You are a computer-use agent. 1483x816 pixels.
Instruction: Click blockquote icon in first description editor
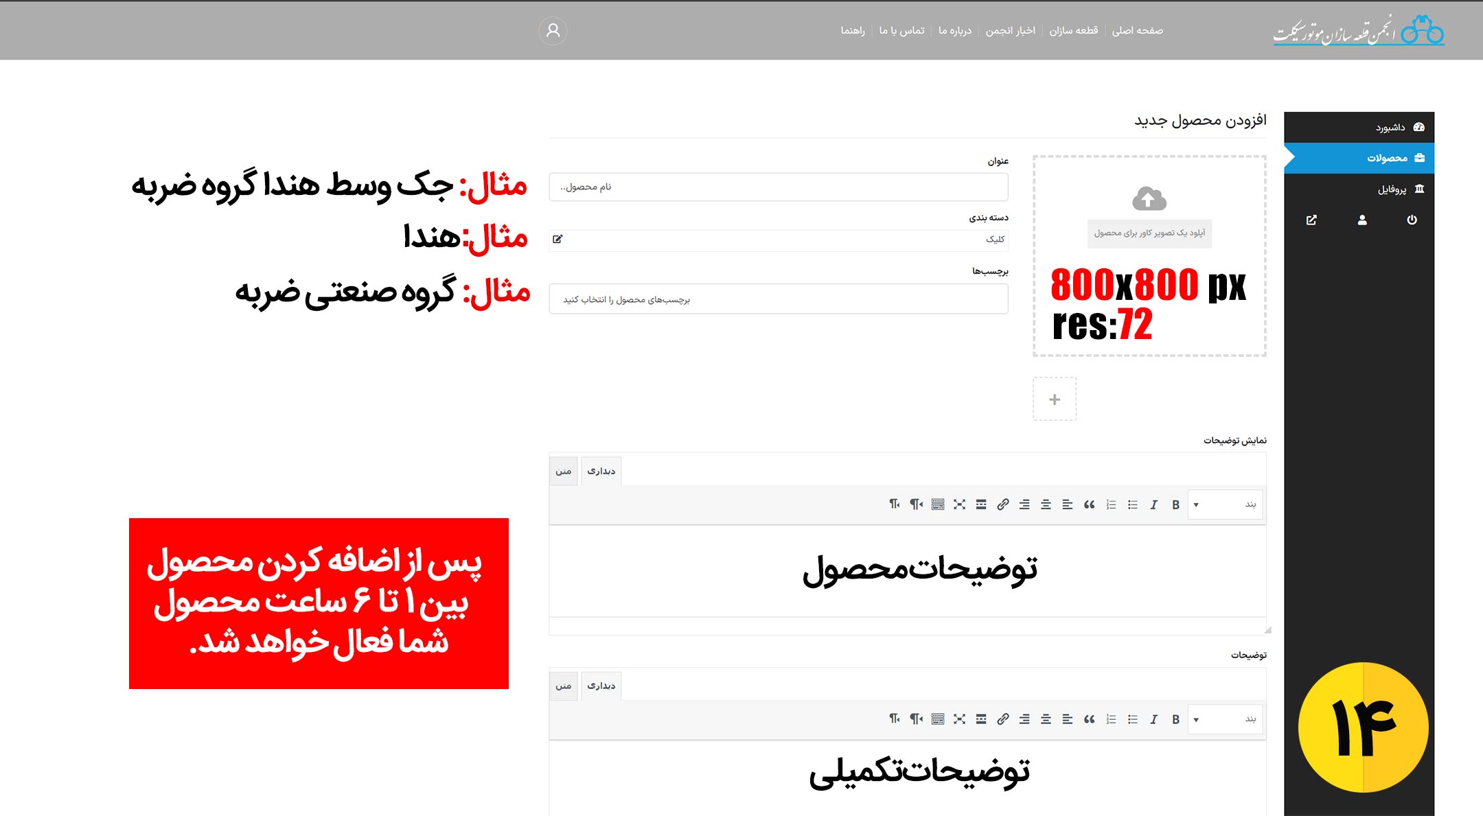[1089, 505]
